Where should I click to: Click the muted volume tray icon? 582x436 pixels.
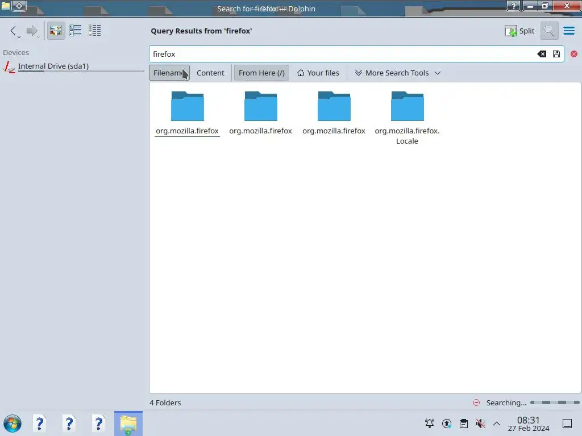point(480,424)
